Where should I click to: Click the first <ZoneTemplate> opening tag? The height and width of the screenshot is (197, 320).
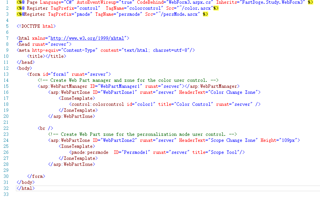tap(77, 98)
